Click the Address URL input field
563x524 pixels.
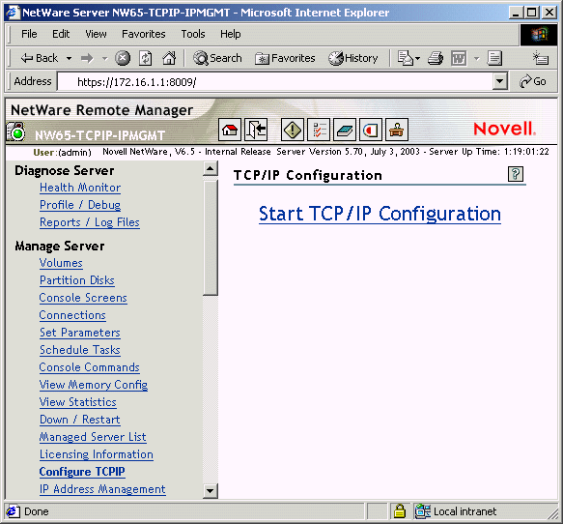[274, 81]
